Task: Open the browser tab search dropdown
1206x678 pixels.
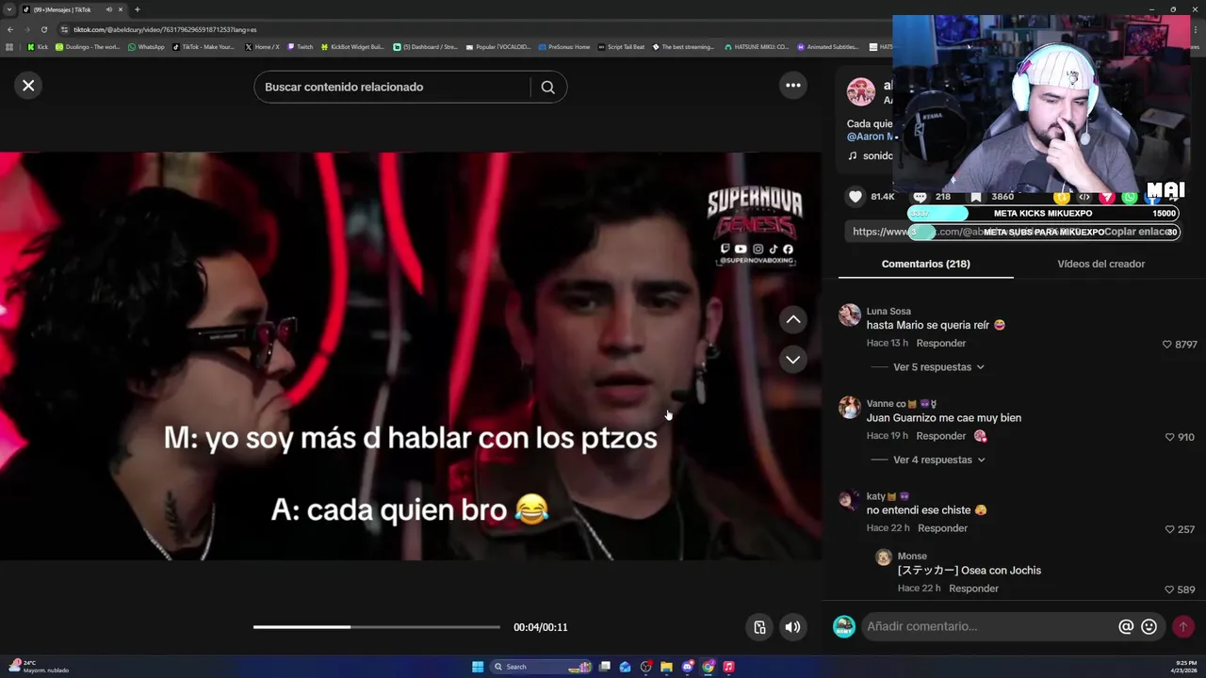Action: (8, 9)
